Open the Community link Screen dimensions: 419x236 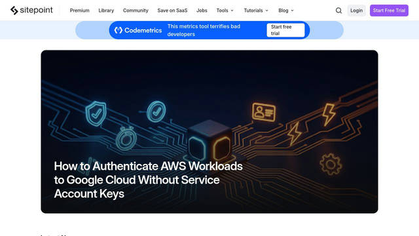pyautogui.click(x=136, y=10)
